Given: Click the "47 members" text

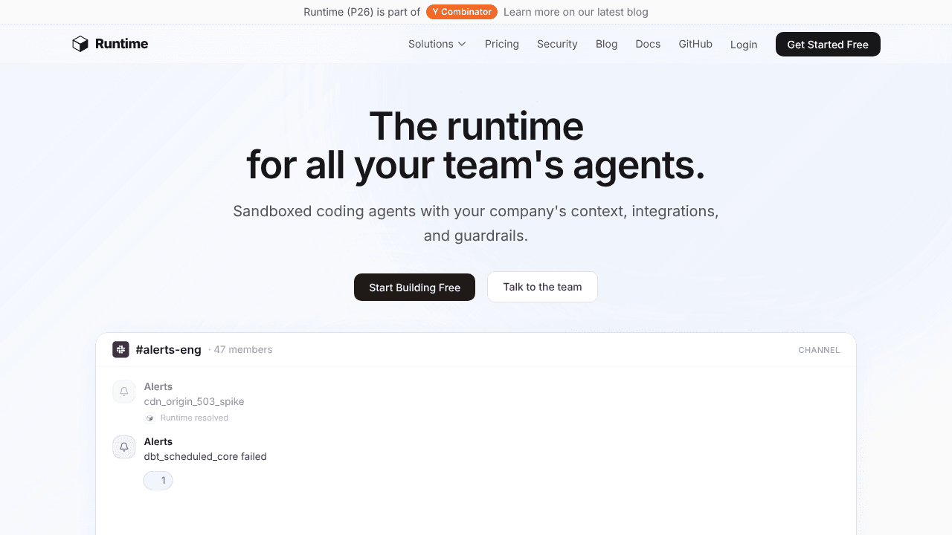Looking at the screenshot, I should (243, 349).
